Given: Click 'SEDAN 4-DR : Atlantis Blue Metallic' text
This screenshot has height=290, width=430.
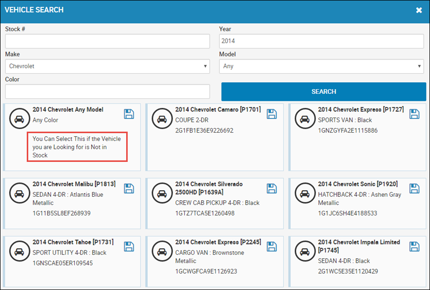Looking at the screenshot, I should 68,199.
